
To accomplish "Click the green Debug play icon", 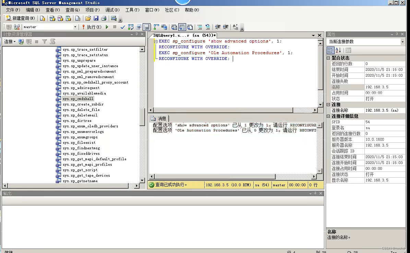I will pyautogui.click(x=107, y=27).
